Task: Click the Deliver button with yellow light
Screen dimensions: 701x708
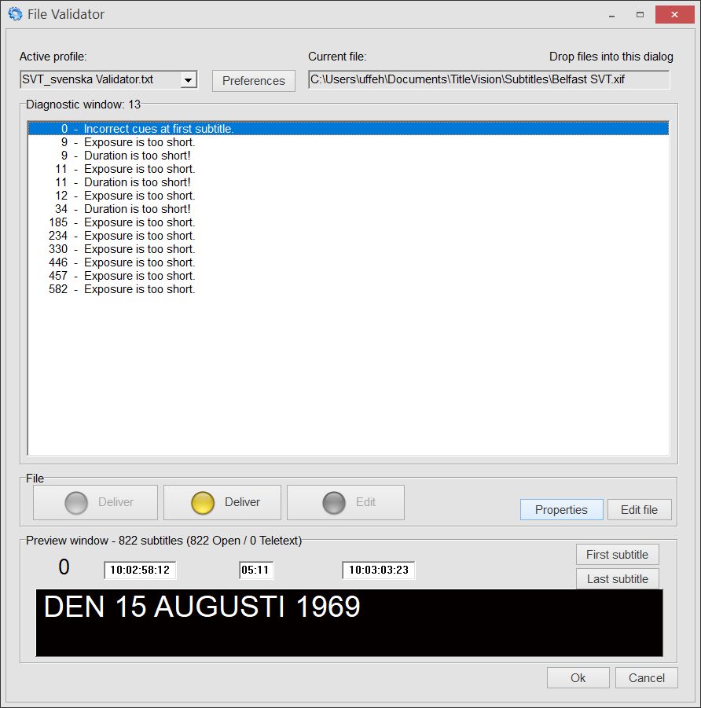Action: coord(222,503)
